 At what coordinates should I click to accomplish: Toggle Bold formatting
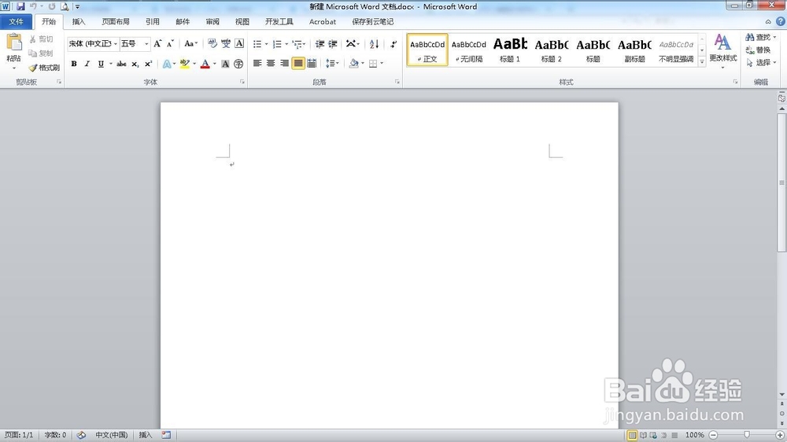coord(74,64)
